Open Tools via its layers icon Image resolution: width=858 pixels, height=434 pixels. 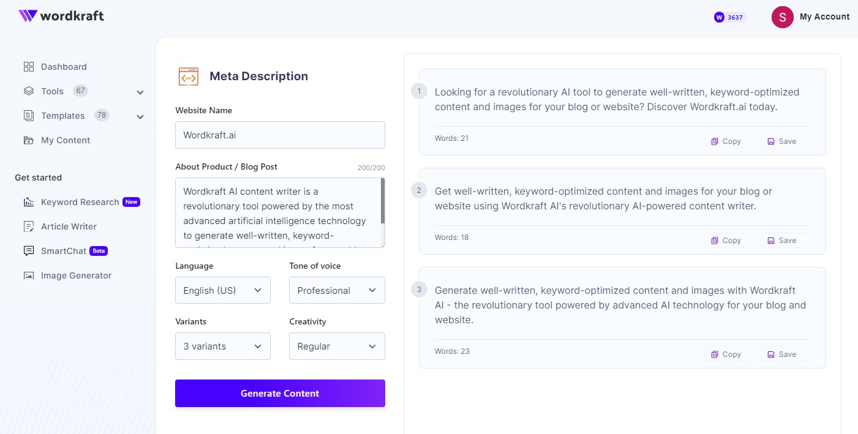click(28, 91)
